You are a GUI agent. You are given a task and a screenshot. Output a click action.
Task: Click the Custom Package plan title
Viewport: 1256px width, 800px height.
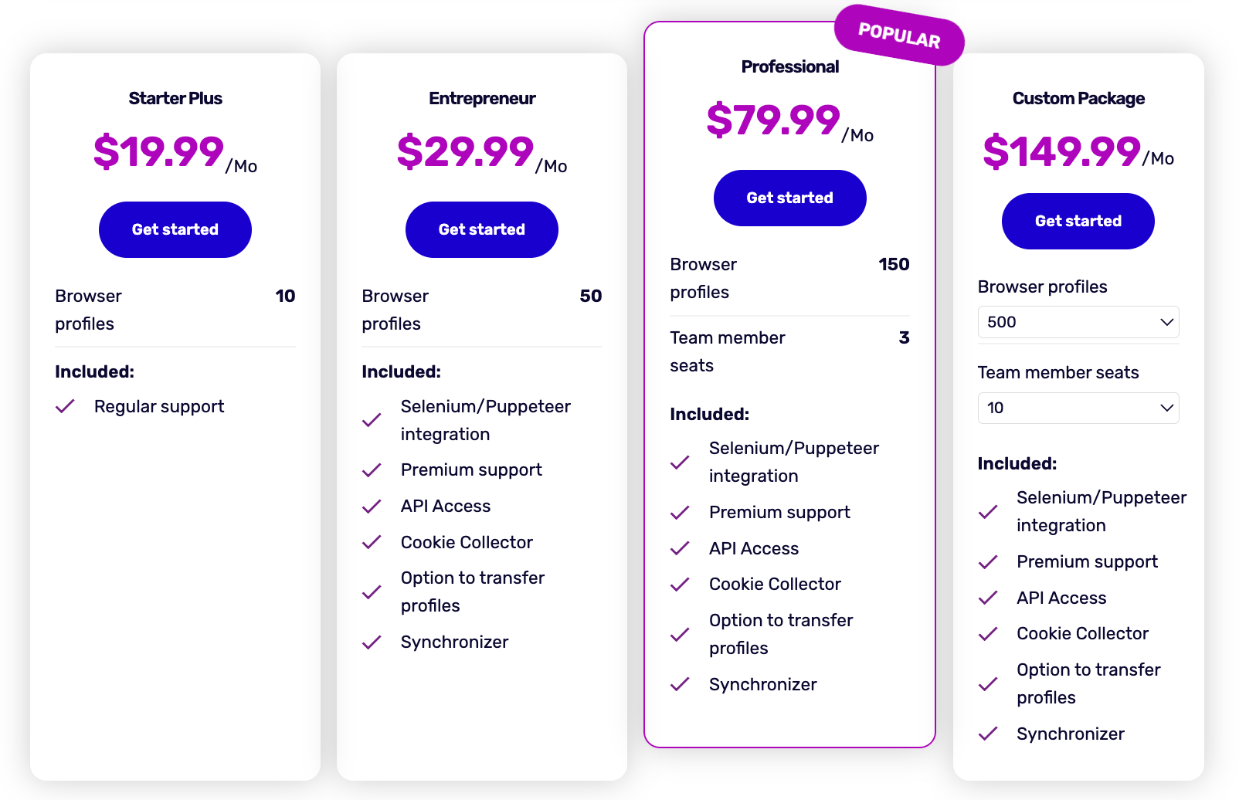[1078, 98]
